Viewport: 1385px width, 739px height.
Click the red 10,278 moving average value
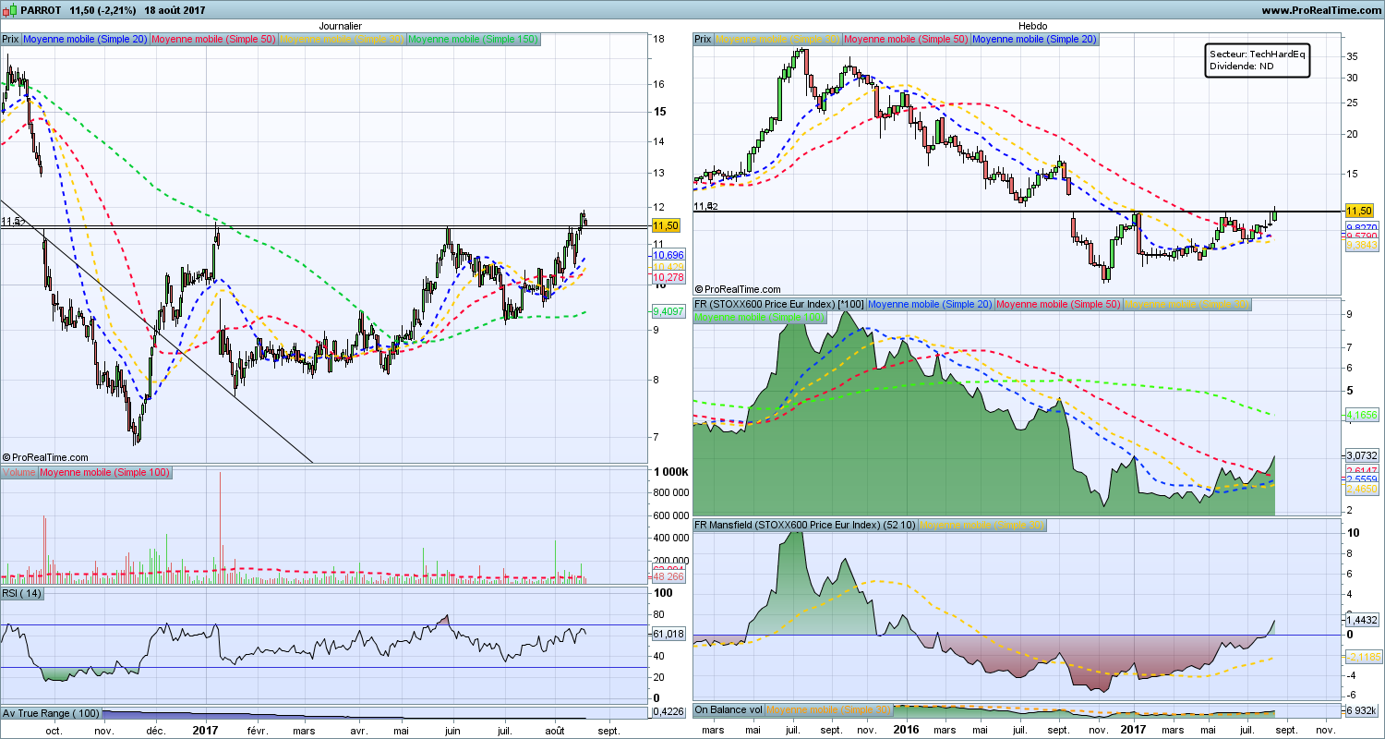668,277
